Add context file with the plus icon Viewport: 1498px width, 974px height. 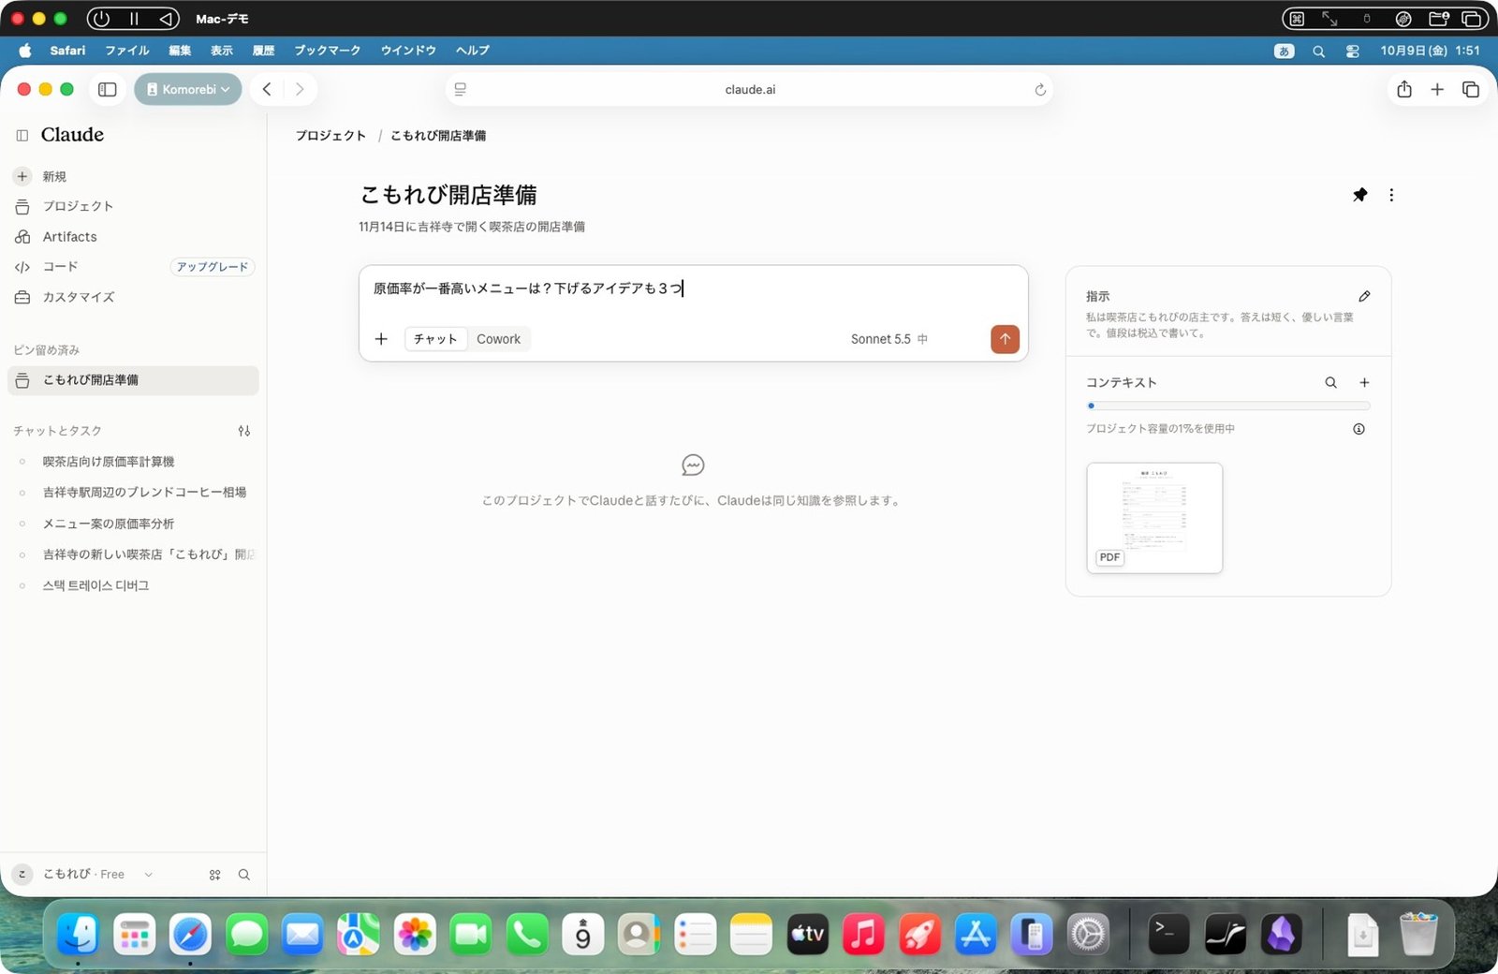pyautogui.click(x=1364, y=382)
